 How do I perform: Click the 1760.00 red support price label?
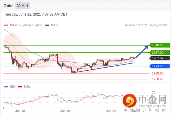[x=158, y=73]
